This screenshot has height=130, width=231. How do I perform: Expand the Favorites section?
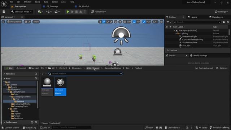click(4, 74)
